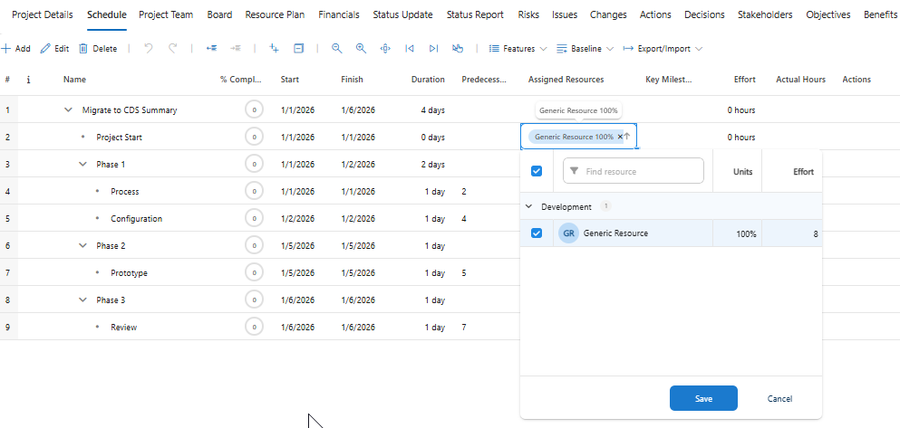The image size is (900, 428).
Task: Open the Board tab
Action: (x=219, y=14)
